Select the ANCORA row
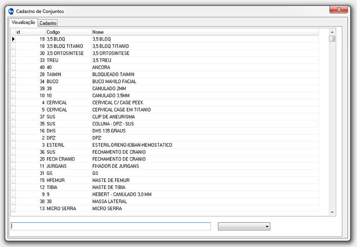The image size is (357, 247). (101, 67)
